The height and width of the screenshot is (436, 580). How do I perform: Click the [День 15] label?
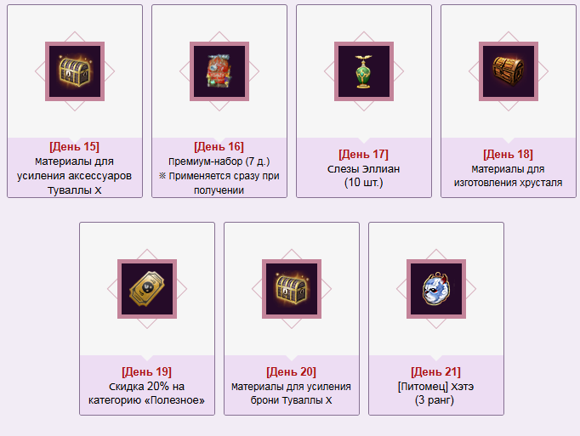coord(74,146)
